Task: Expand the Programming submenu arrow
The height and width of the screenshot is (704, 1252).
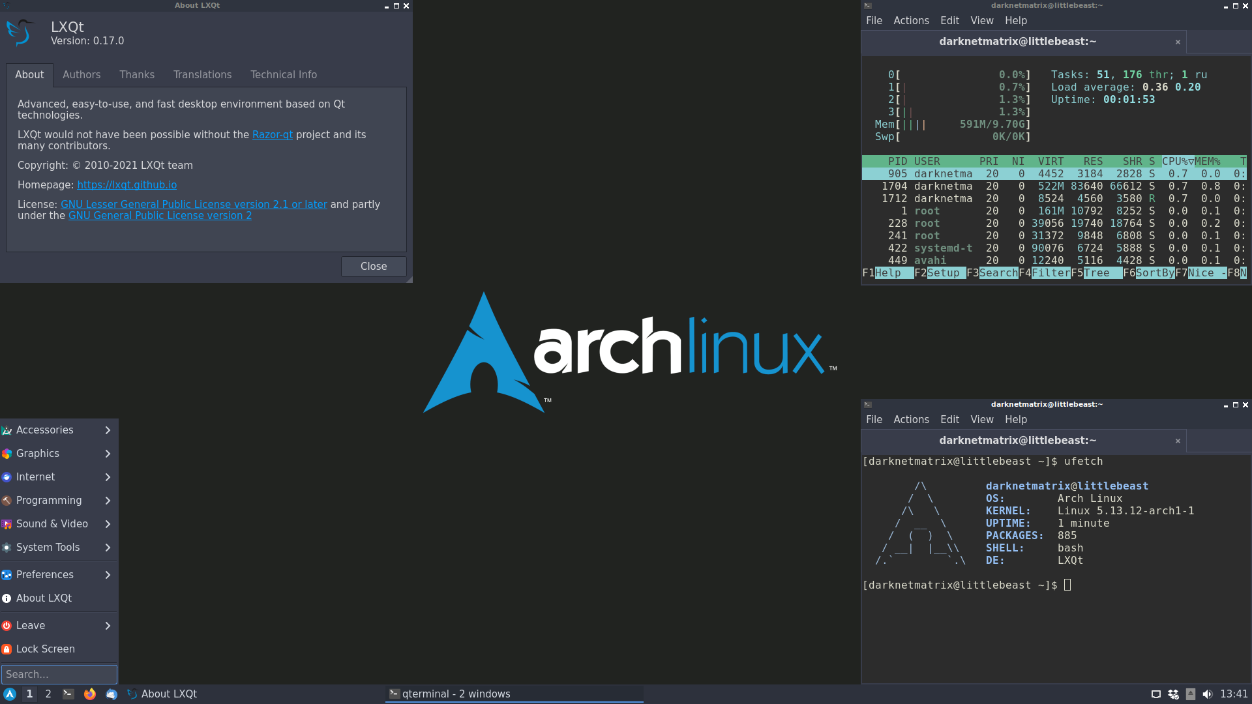Action: pyautogui.click(x=108, y=501)
